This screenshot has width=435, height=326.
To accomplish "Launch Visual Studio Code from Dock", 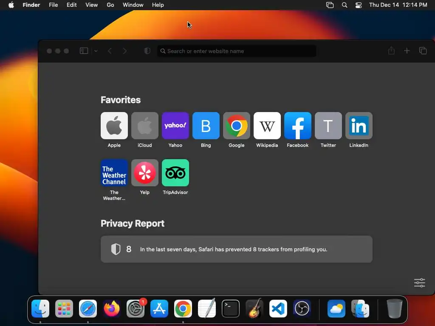I will pos(278,309).
